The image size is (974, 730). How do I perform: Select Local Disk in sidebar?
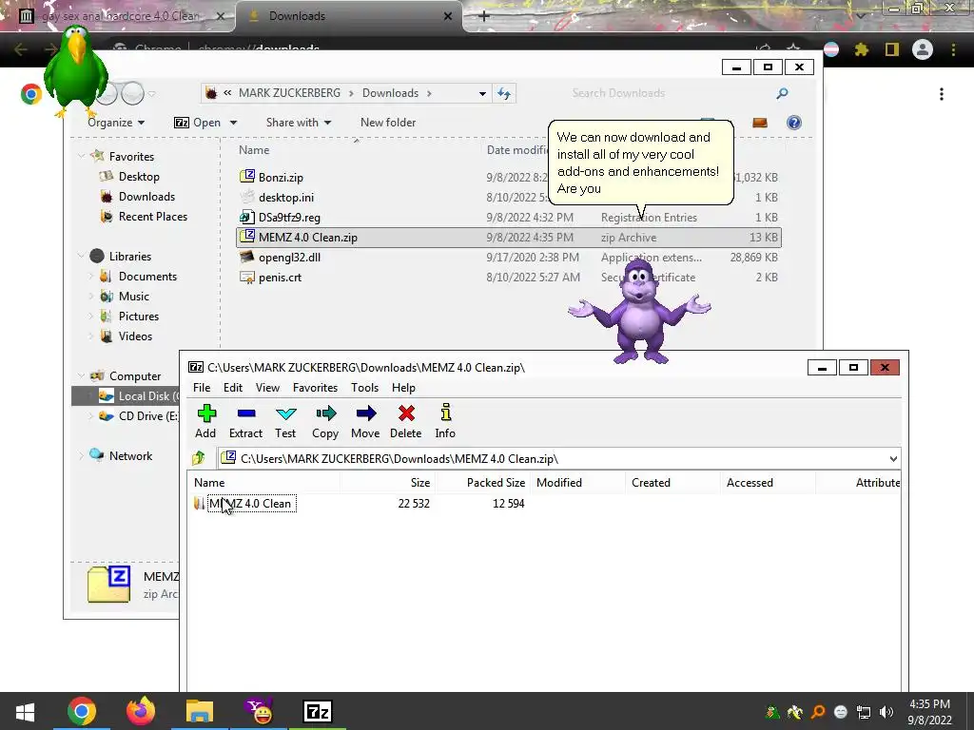pyautogui.click(x=127, y=396)
